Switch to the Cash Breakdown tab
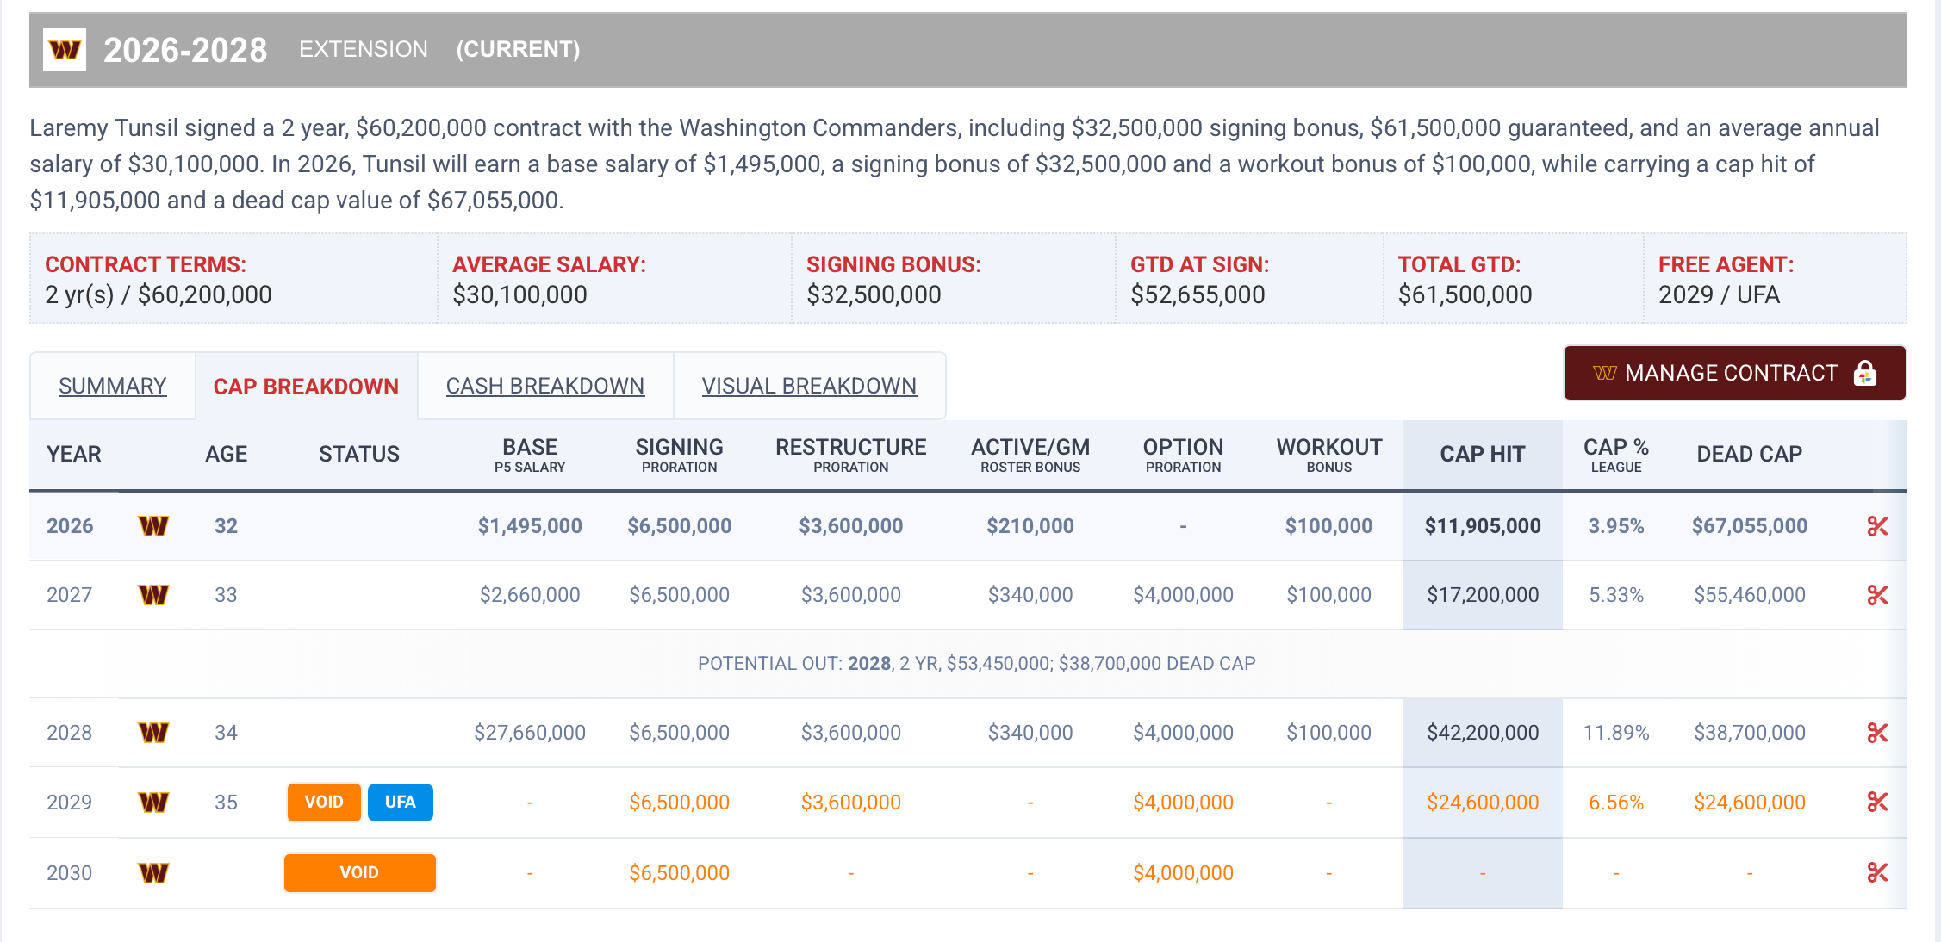This screenshot has width=1941, height=942. [544, 386]
